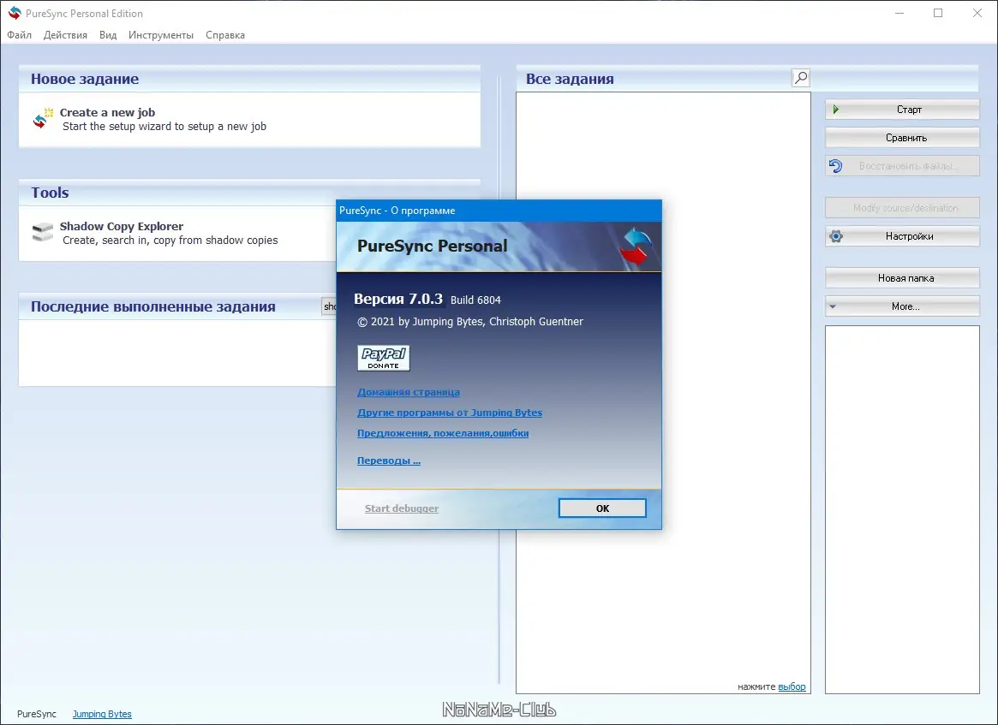Click the Сравнить button
998x725 pixels.
(x=902, y=137)
